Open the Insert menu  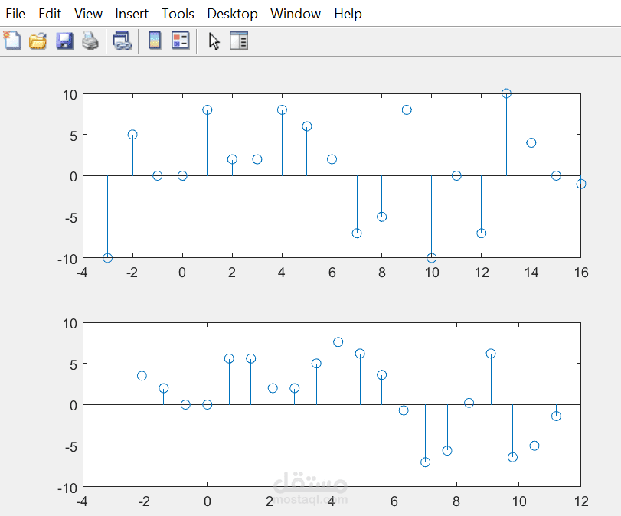[132, 14]
